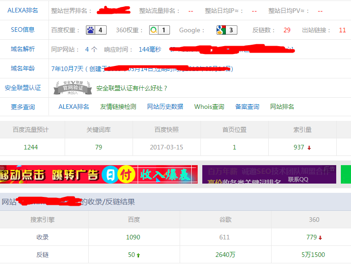Open the SEO信息 row heading

click(23, 30)
